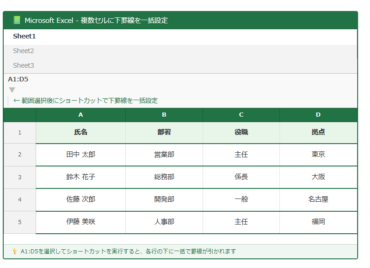The height and width of the screenshot is (268, 370).
Task: Select column C header
Action: [241, 115]
